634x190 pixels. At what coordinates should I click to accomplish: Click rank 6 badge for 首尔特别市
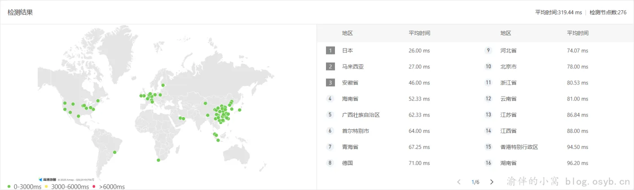pos(330,131)
